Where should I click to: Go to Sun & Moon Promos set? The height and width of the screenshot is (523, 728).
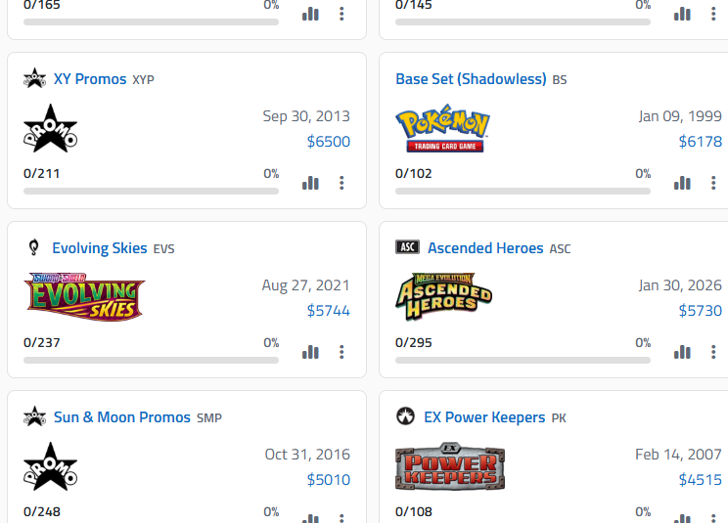(122, 417)
